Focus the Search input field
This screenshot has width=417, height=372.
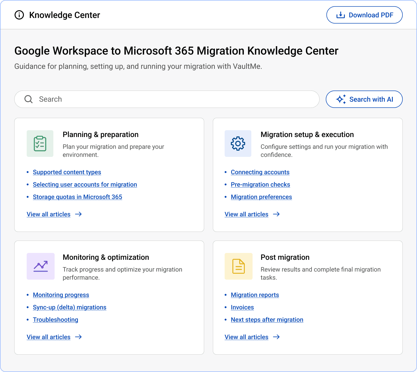tap(167, 99)
